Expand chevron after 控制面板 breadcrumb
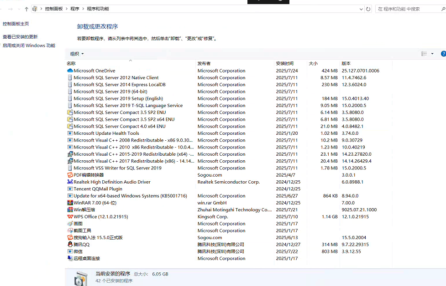 pos(67,9)
